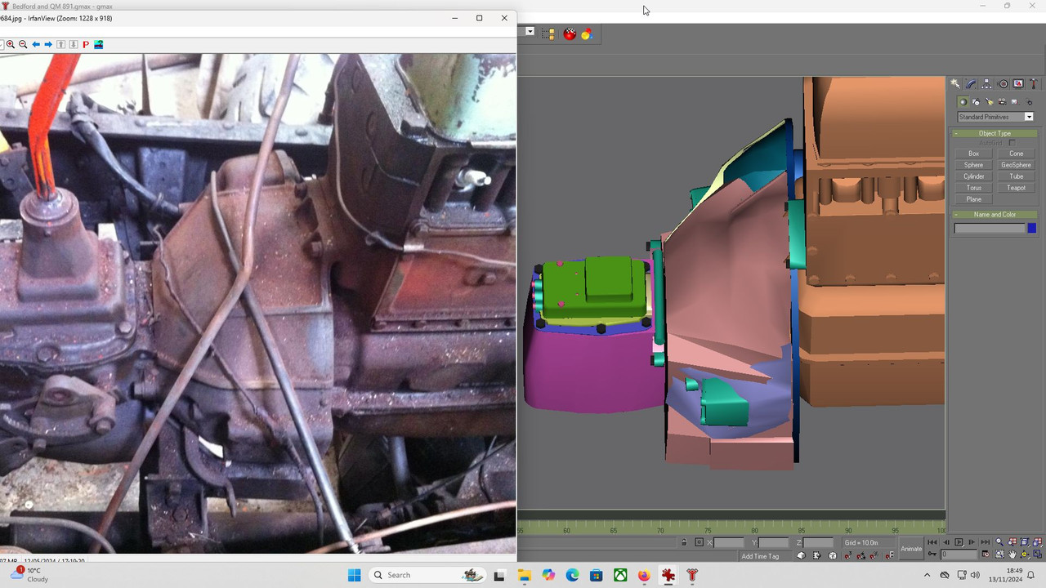
Task: Click the IrfanView zoom in magnifier
Action: pyautogui.click(x=11, y=44)
